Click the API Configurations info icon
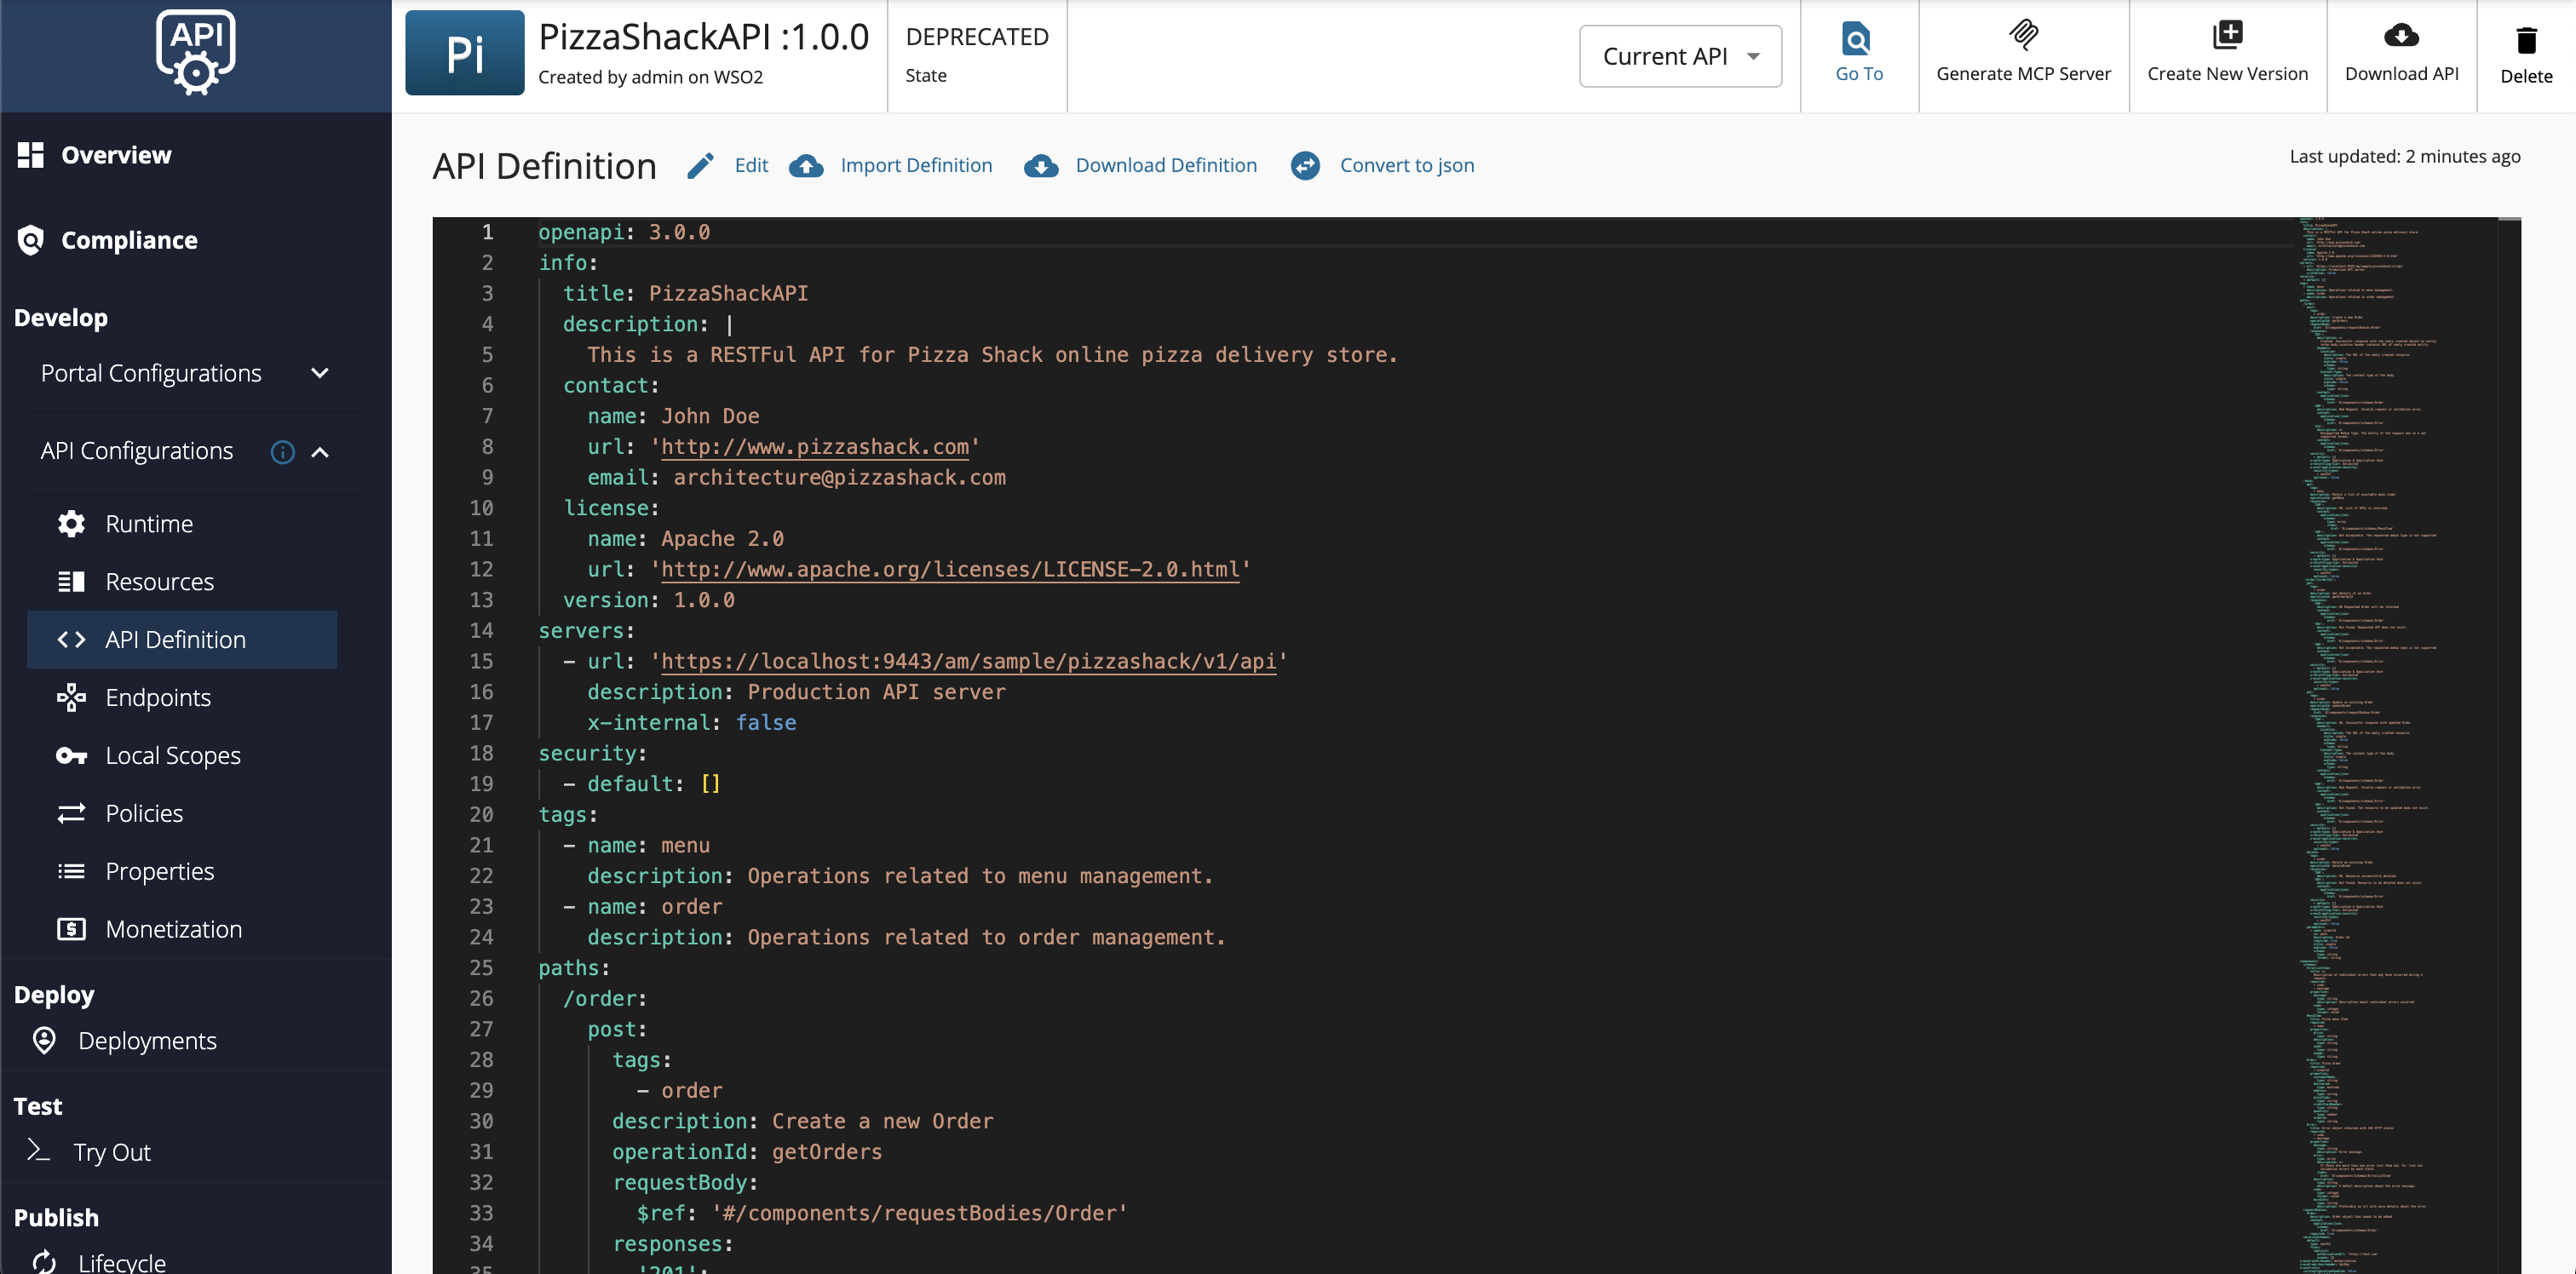The width and height of the screenshot is (2576, 1274). pos(282,452)
